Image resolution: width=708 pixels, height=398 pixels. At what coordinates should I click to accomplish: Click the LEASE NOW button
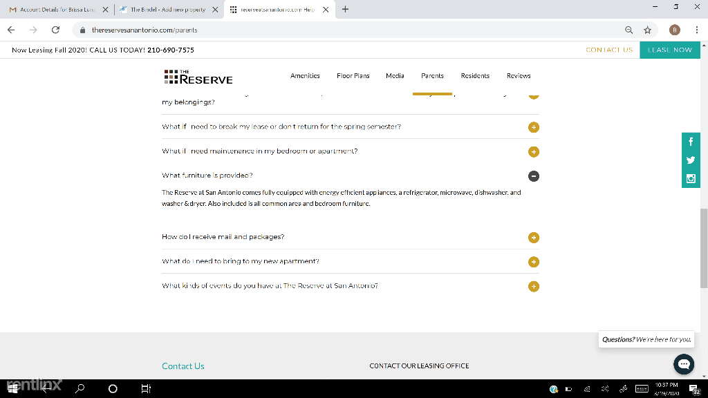click(x=670, y=50)
